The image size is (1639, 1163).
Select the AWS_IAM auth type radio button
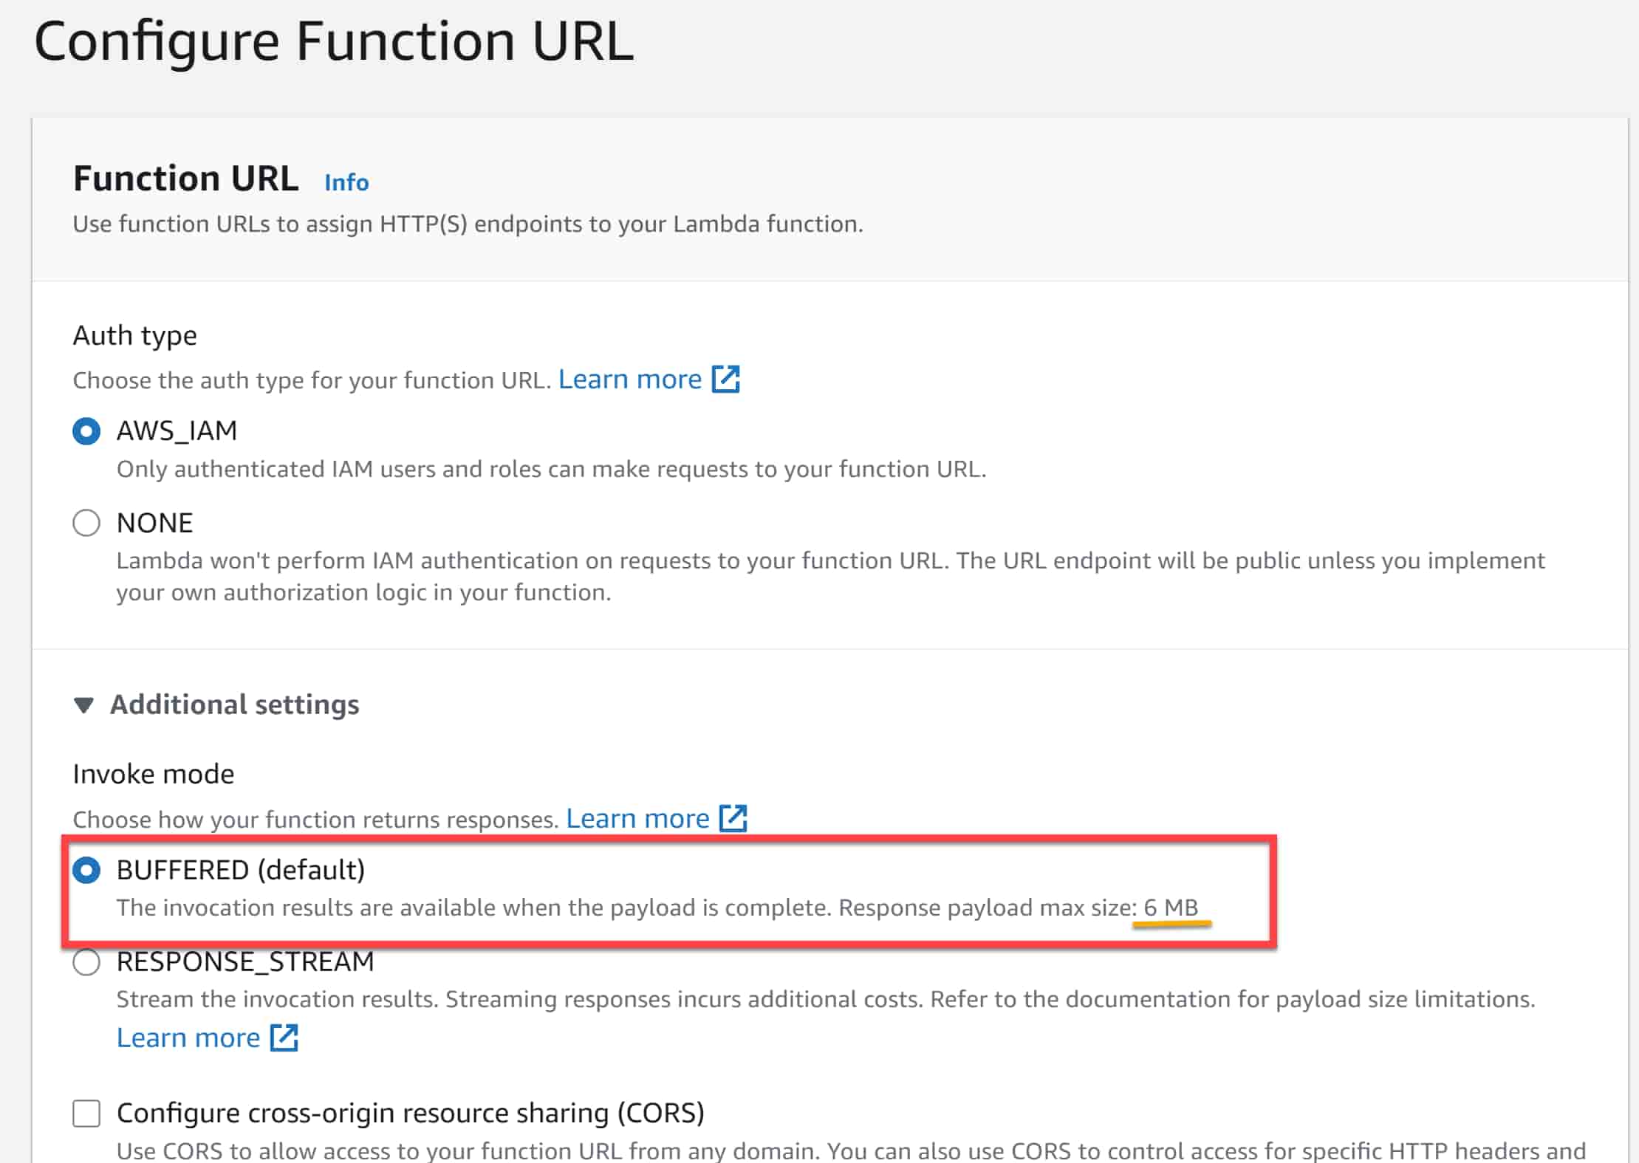point(86,430)
